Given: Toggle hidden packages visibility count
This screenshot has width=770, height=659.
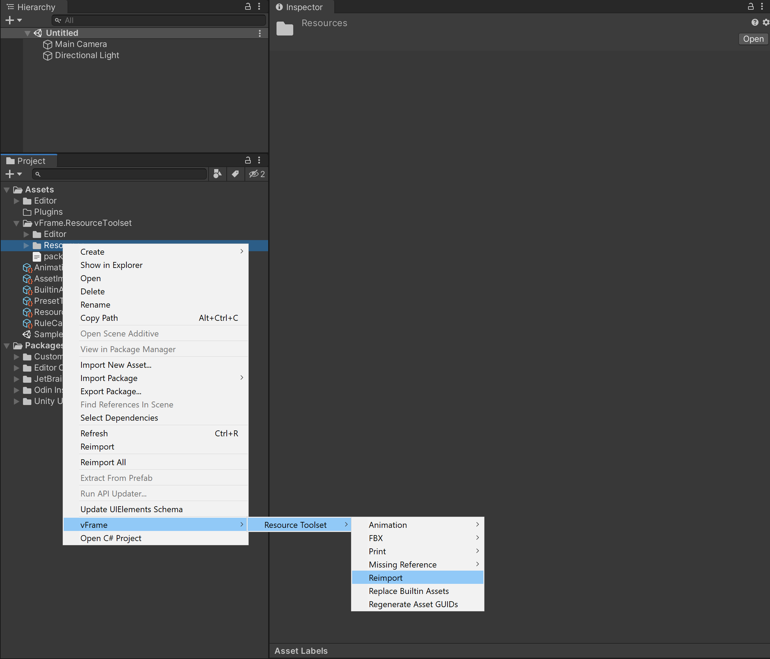Looking at the screenshot, I should [x=257, y=174].
